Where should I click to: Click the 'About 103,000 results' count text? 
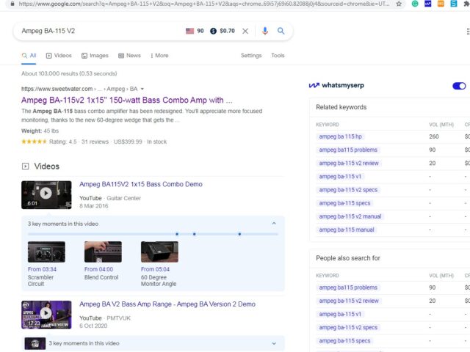[x=69, y=73]
